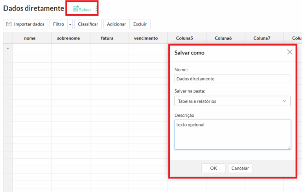The height and width of the screenshot is (192, 302).
Task: Click the Filtro button
Action: (x=59, y=24)
